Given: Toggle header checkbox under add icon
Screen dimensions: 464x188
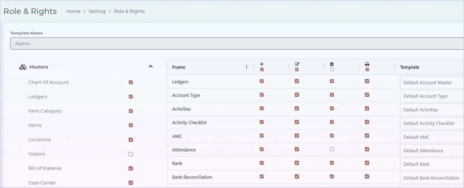Looking at the screenshot, I should coord(262,70).
